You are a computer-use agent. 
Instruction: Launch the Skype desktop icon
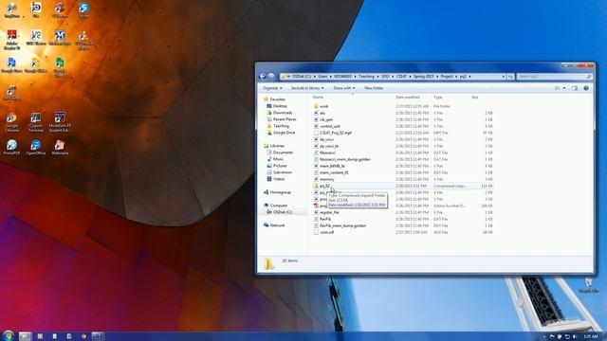pos(83,9)
